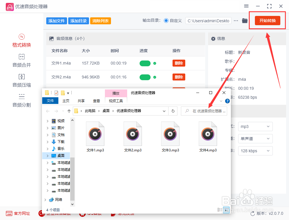Open the 音频压缩 audio compression tool
Image resolution: width=289 pixels, height=220 pixels.
coord(22,81)
